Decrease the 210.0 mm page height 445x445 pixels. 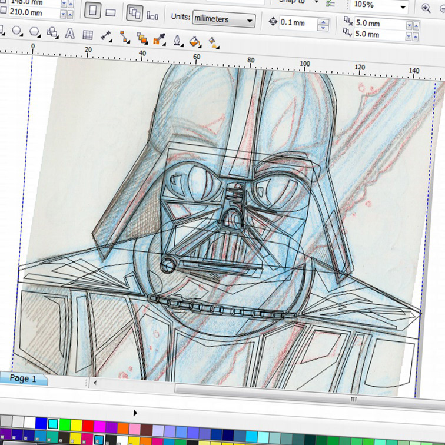64,14
